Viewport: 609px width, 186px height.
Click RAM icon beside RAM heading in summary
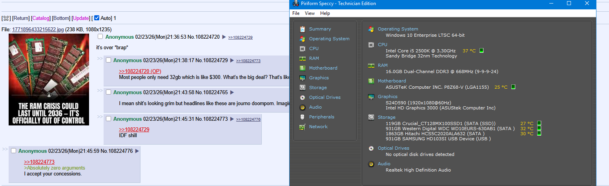371,65
